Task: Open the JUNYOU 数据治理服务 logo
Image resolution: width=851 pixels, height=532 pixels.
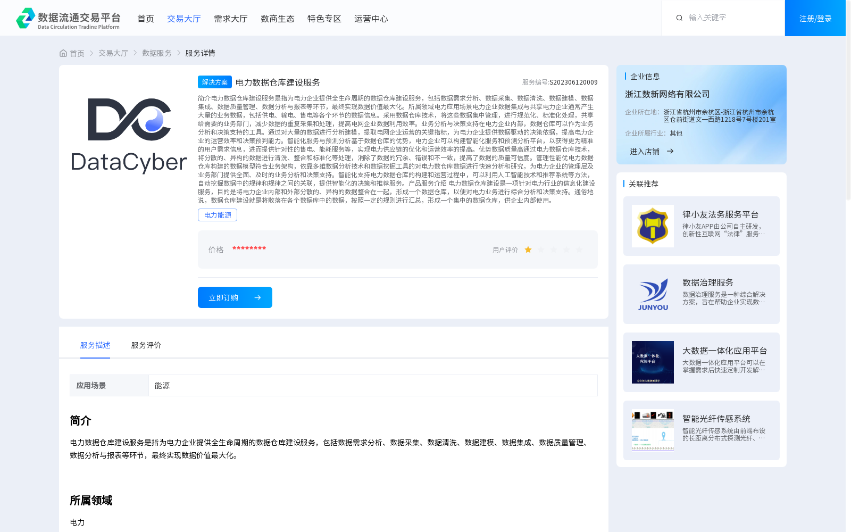Action: point(653,294)
